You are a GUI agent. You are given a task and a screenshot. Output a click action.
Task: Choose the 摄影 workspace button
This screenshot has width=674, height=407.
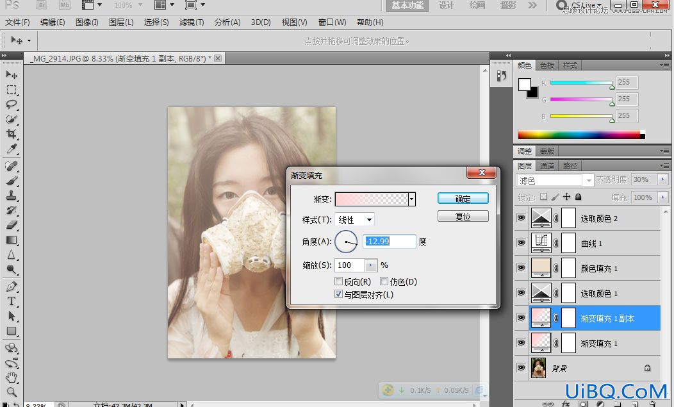coord(508,5)
